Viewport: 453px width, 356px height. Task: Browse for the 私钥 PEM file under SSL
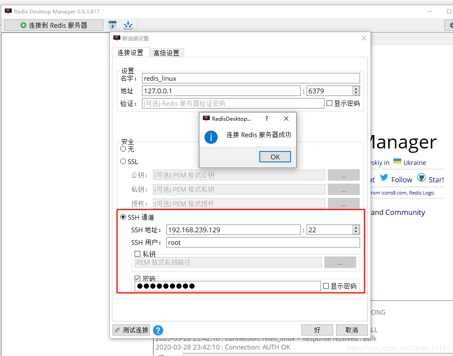(344, 189)
